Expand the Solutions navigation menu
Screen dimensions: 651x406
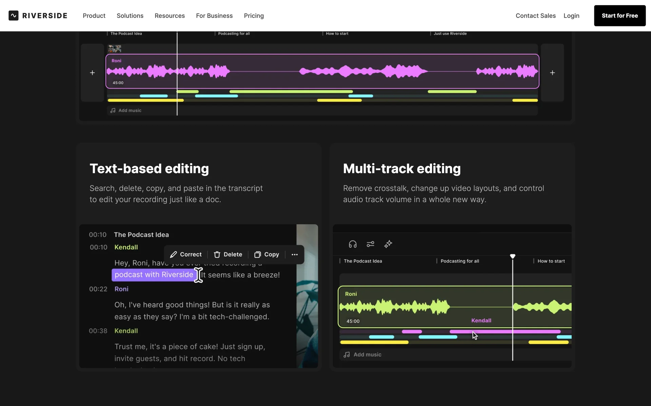click(x=130, y=16)
